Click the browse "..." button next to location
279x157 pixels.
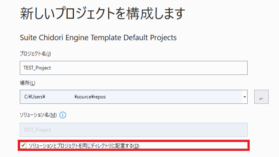(261, 97)
